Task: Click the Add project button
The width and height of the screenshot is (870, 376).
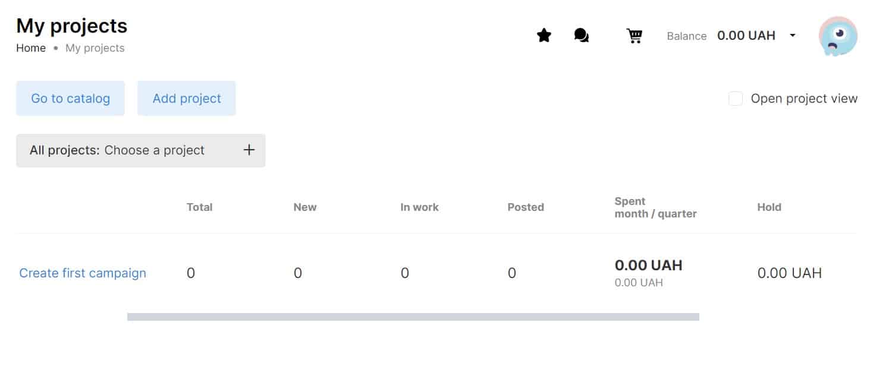Action: pos(187,99)
